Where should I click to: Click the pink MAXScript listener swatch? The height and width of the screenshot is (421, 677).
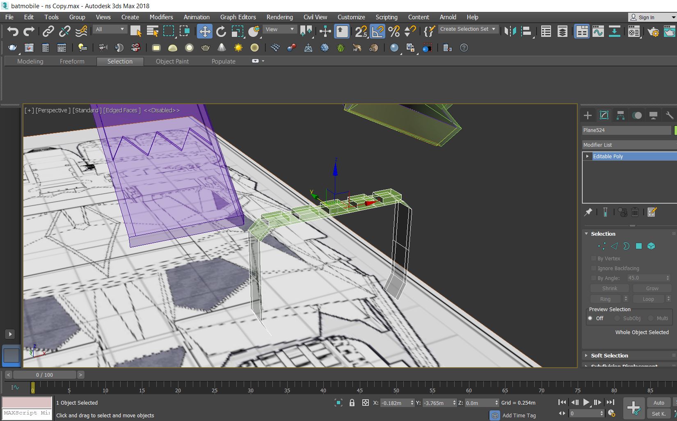click(x=27, y=402)
